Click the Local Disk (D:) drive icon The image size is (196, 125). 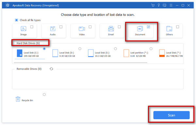coord(55,53)
